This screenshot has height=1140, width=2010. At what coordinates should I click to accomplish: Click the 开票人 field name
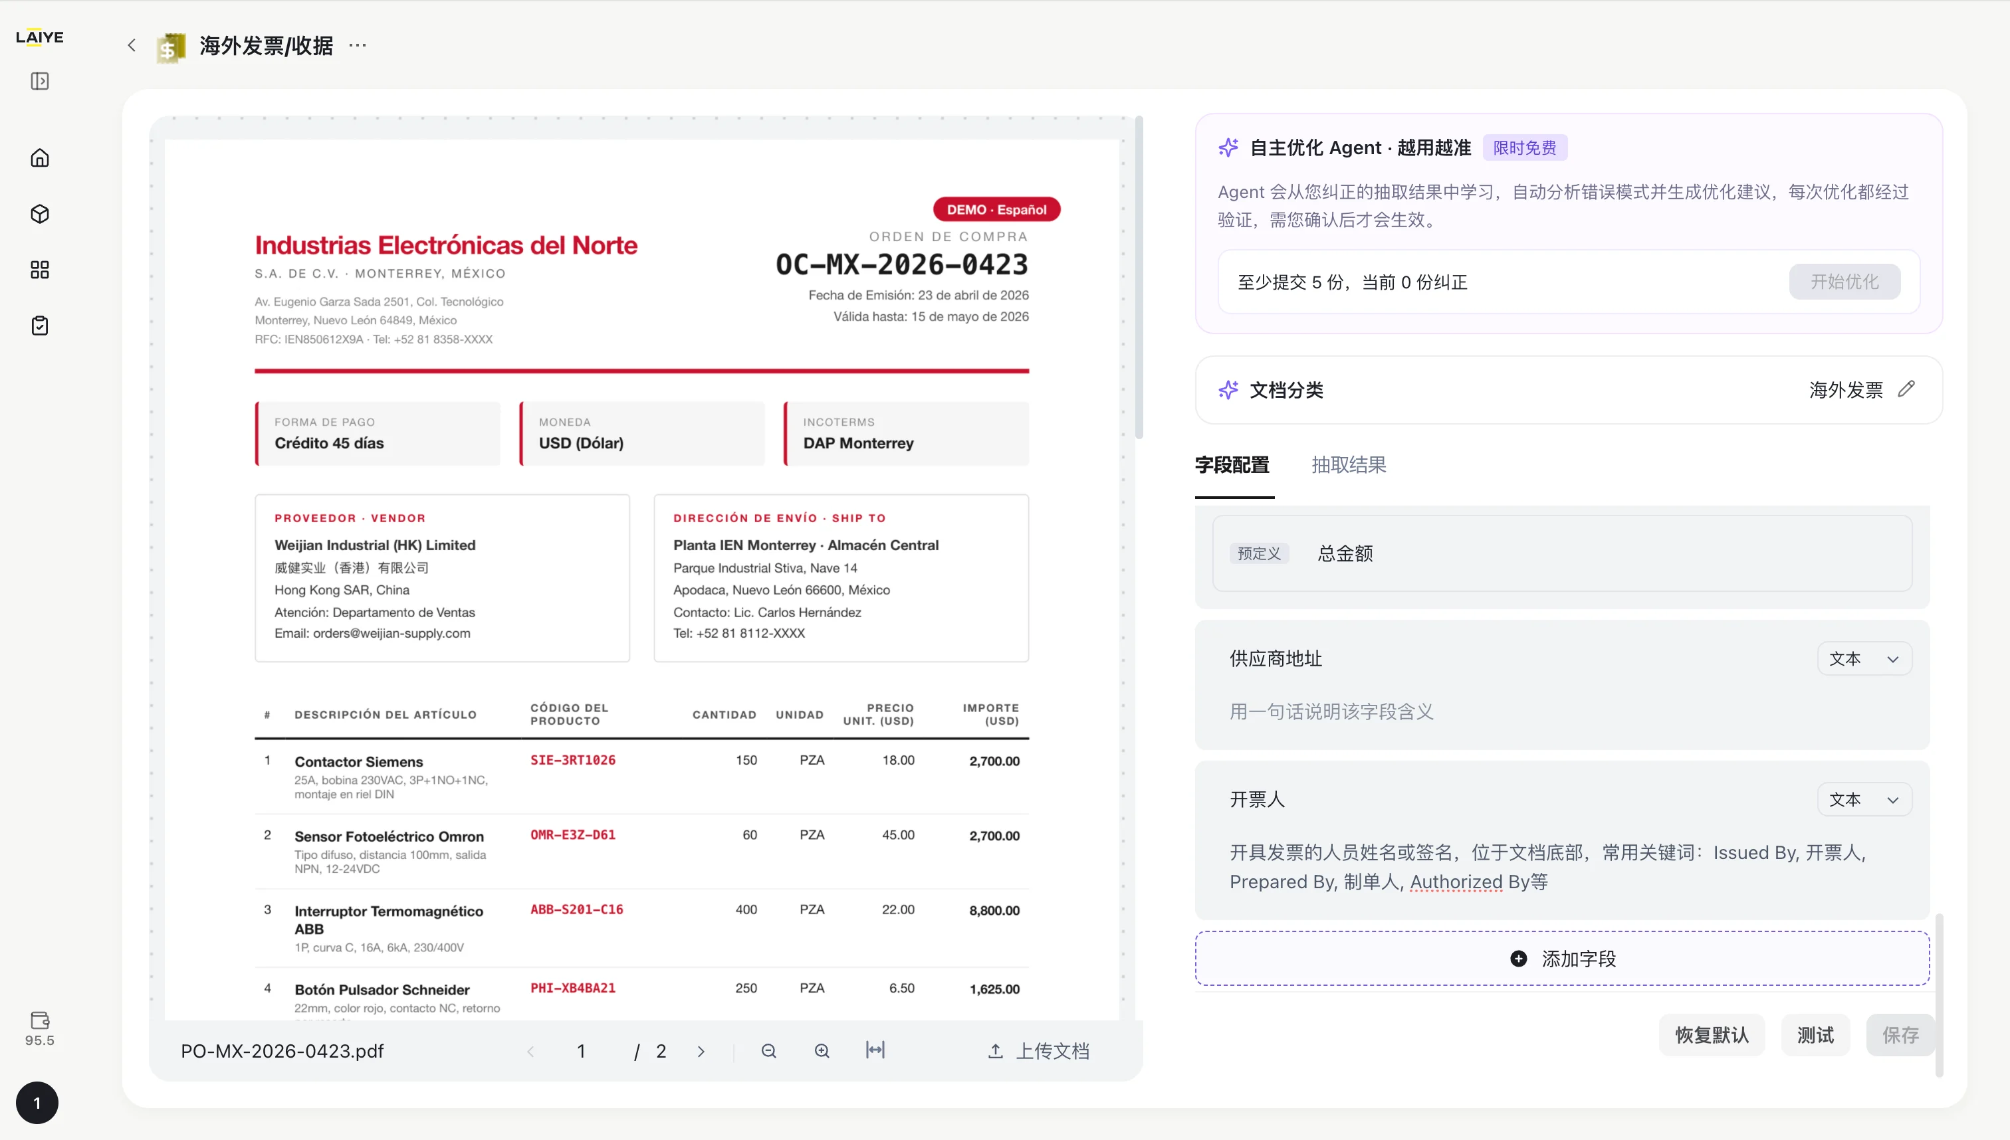1256,799
